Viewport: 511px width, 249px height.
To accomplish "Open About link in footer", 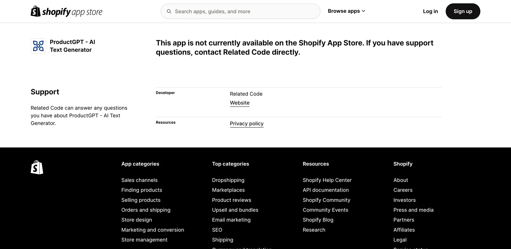I will (401, 180).
